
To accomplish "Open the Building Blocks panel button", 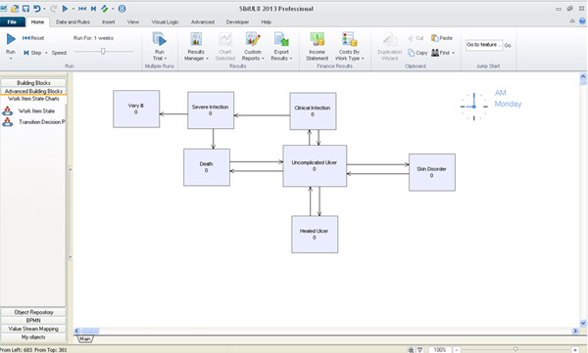I will click(33, 83).
